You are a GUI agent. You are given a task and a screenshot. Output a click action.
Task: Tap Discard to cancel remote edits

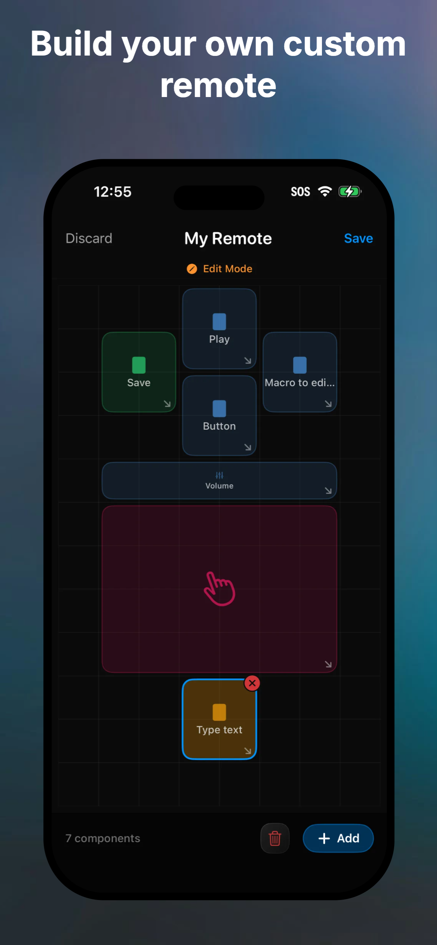pos(89,238)
